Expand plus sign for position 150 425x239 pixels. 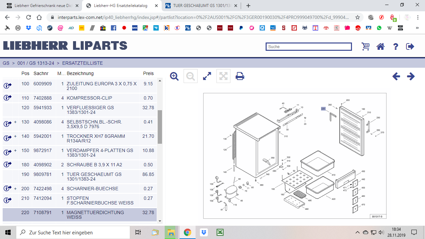point(15,150)
